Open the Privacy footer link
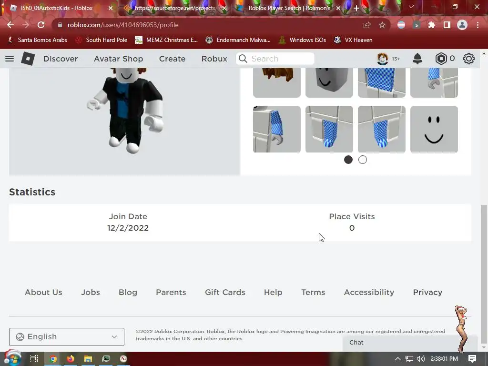Viewport: 488px width, 366px height. point(427,292)
